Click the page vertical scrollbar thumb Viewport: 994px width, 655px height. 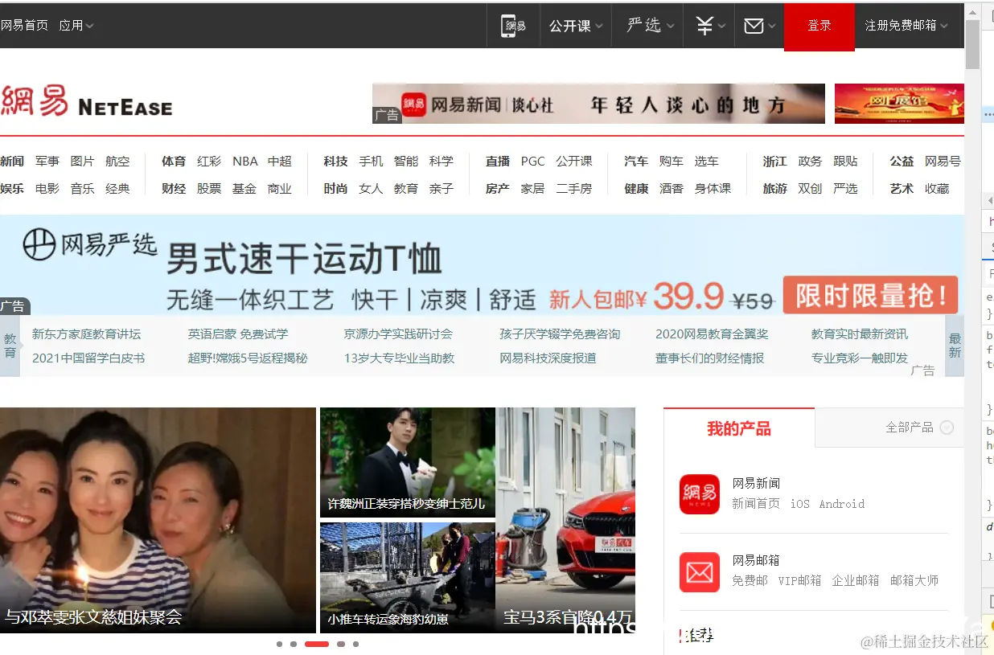[x=972, y=43]
